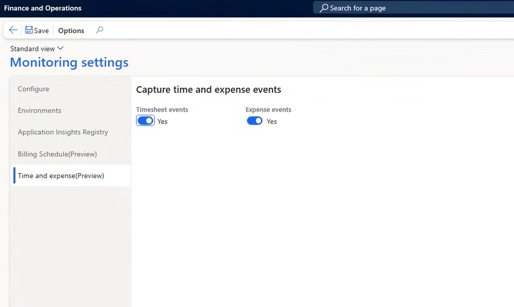Viewport: 514px width, 307px height.
Task: Click the Finance and Operations title
Action: (43, 8)
